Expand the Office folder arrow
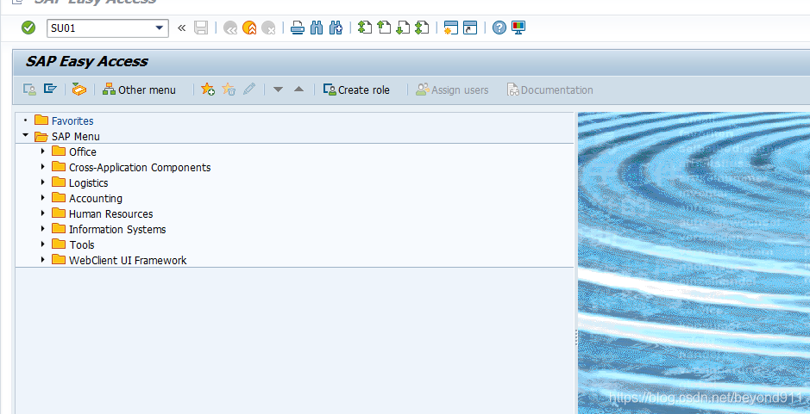This screenshot has height=414, width=810. coord(43,151)
